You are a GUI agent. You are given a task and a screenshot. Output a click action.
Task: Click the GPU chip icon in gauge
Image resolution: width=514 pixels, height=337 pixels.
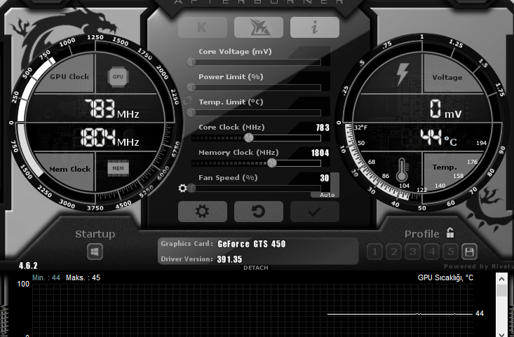pyautogui.click(x=118, y=76)
